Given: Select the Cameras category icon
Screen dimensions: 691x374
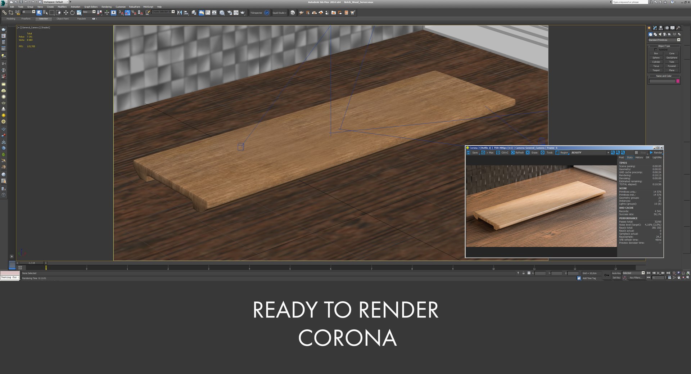Looking at the screenshot, I should pyautogui.click(x=665, y=34).
